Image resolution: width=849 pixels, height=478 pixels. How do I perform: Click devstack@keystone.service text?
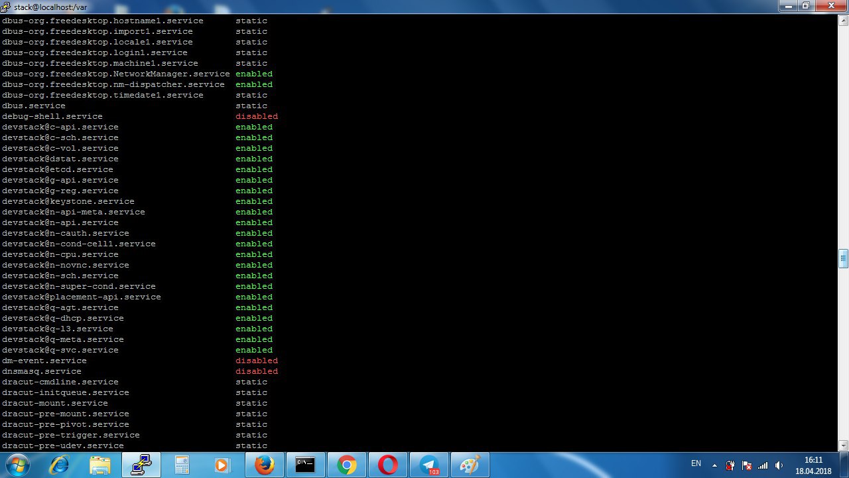[68, 201]
